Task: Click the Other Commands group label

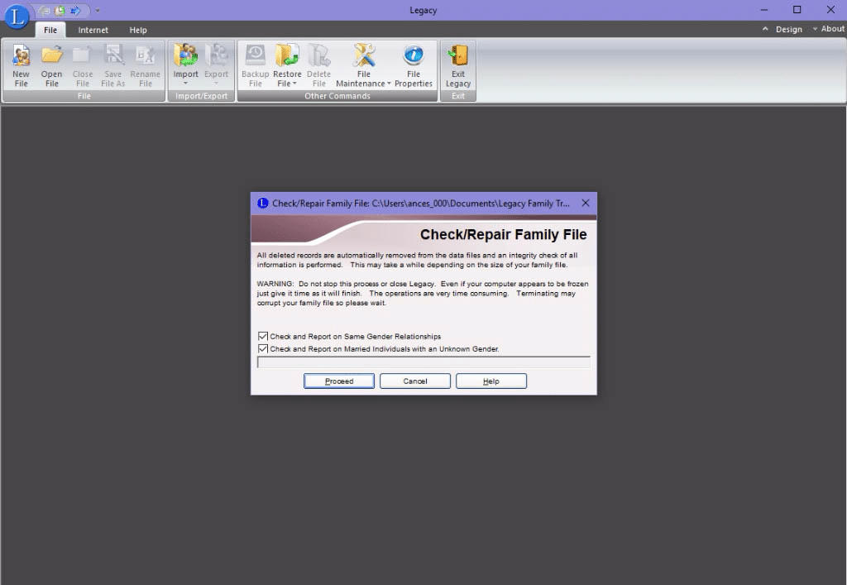Action: pyautogui.click(x=337, y=96)
